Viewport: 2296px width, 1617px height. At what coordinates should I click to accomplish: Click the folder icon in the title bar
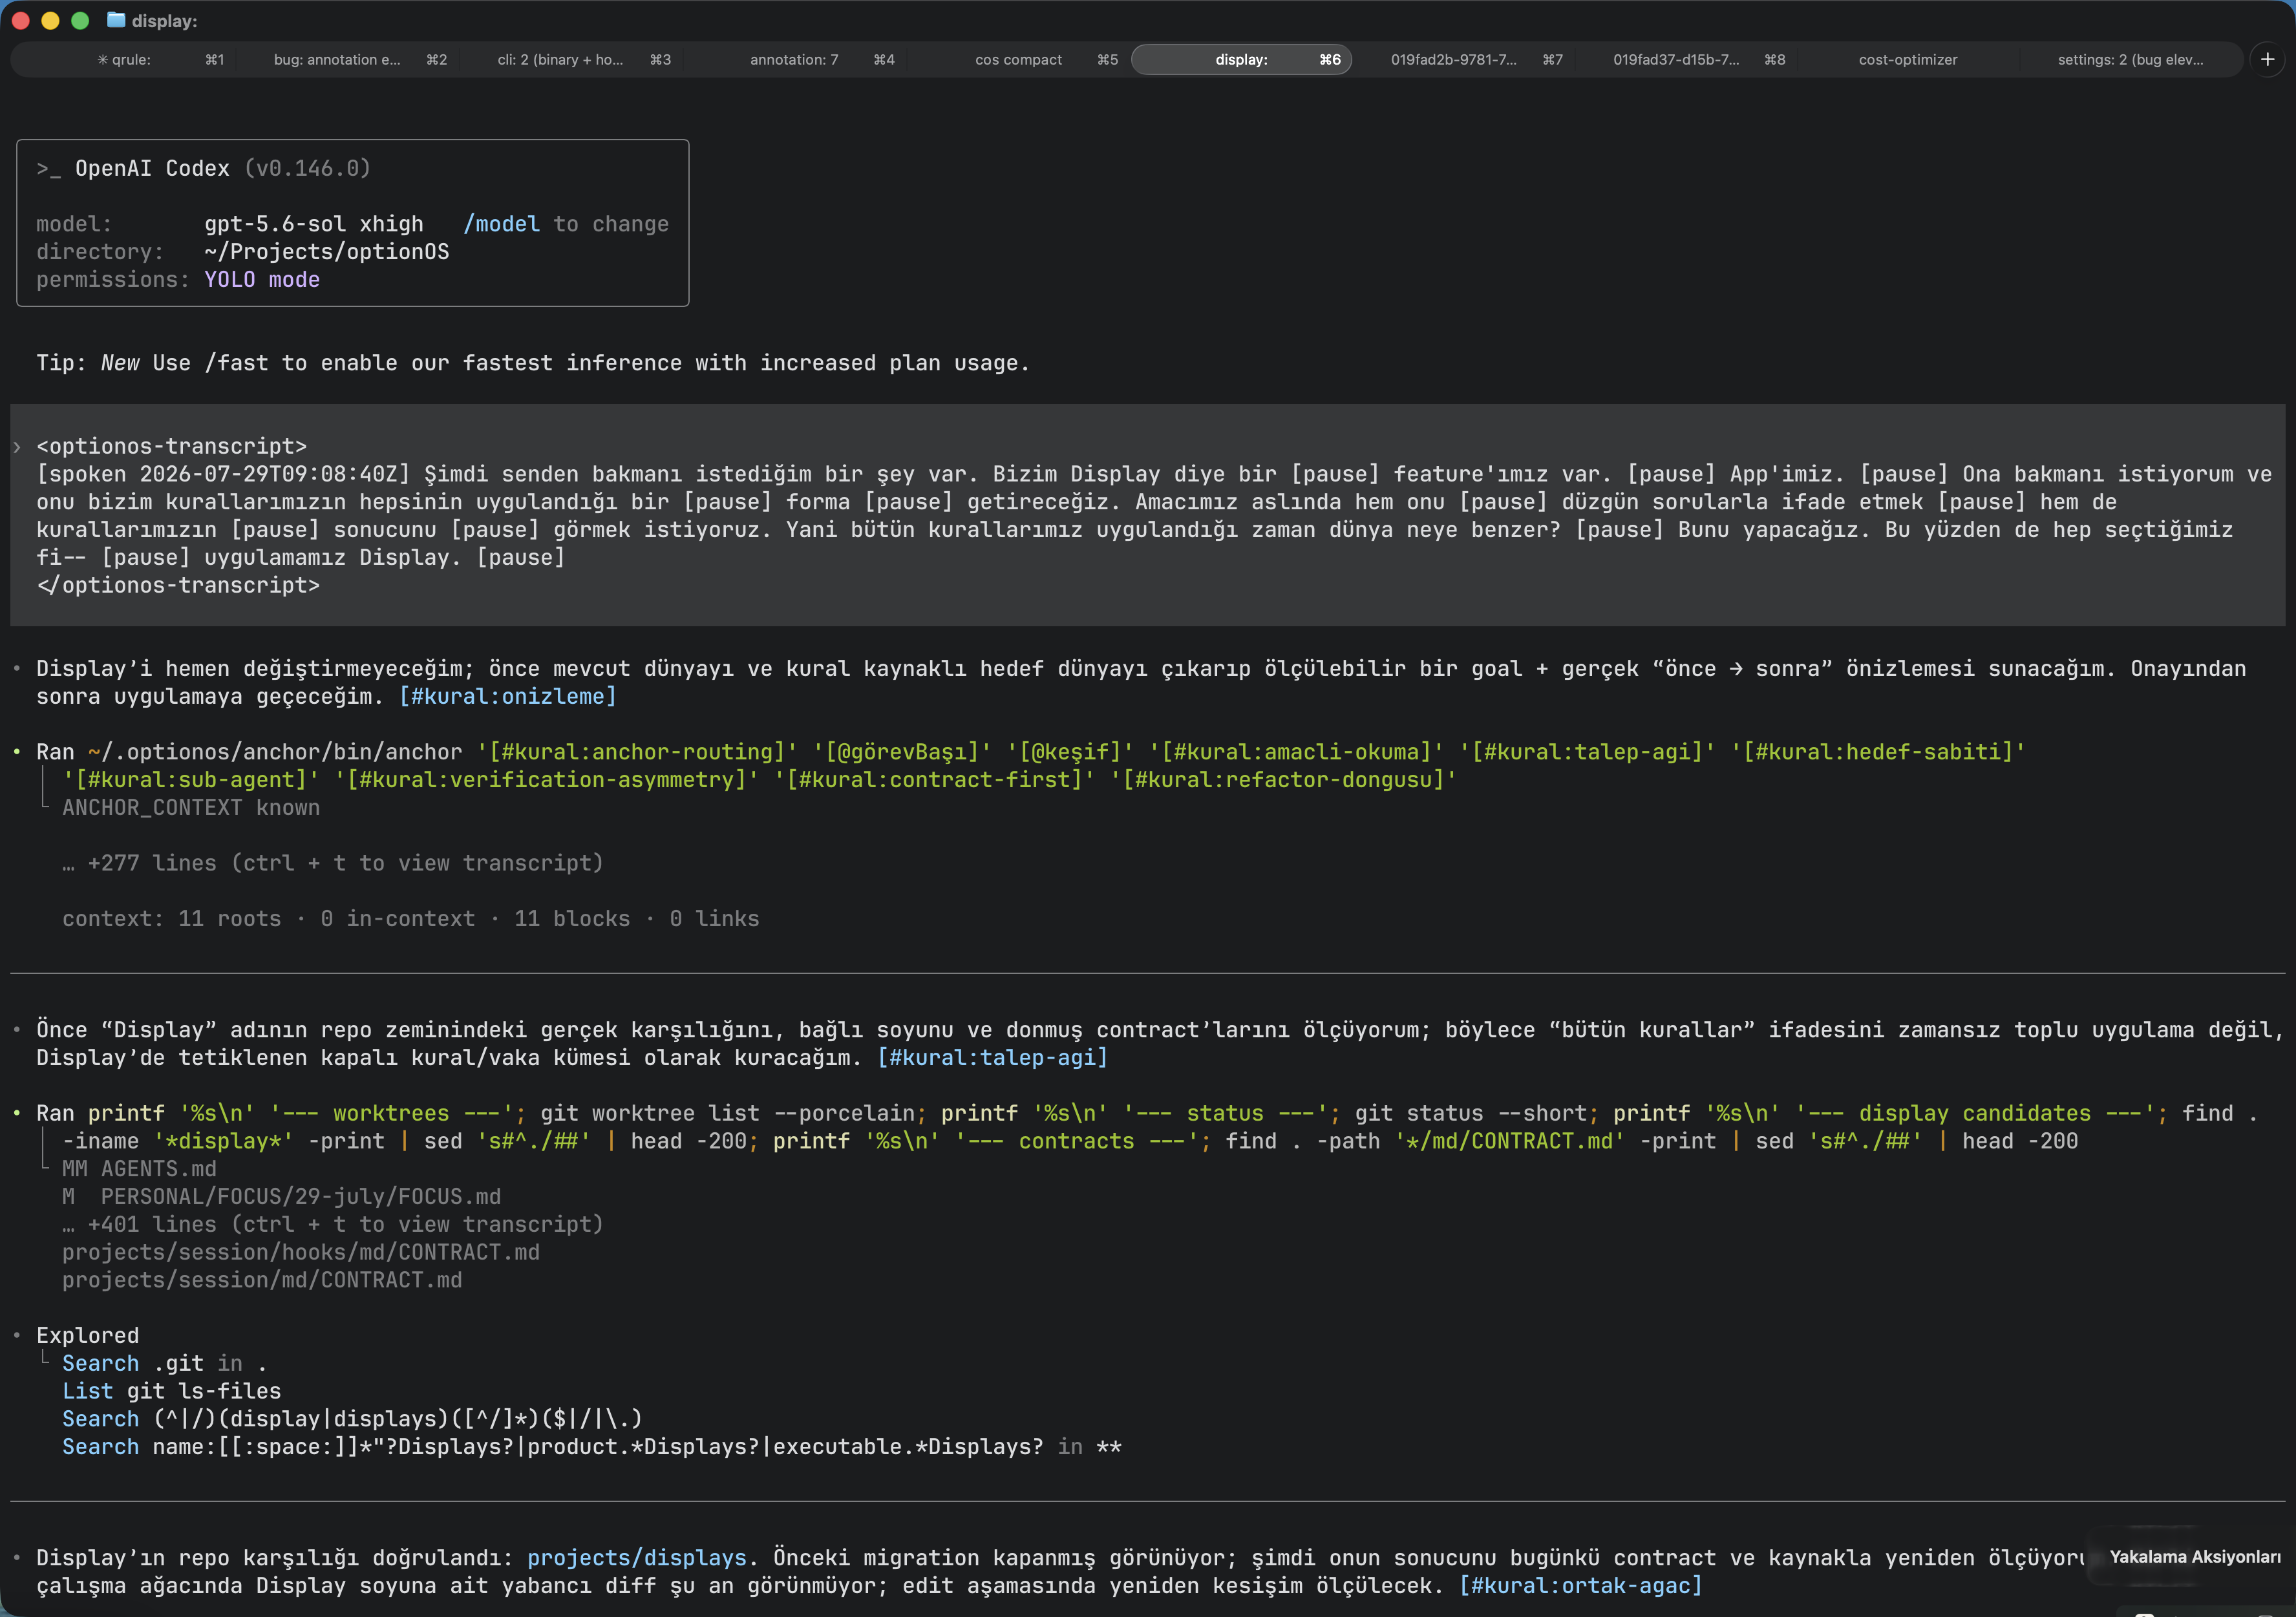(116, 20)
